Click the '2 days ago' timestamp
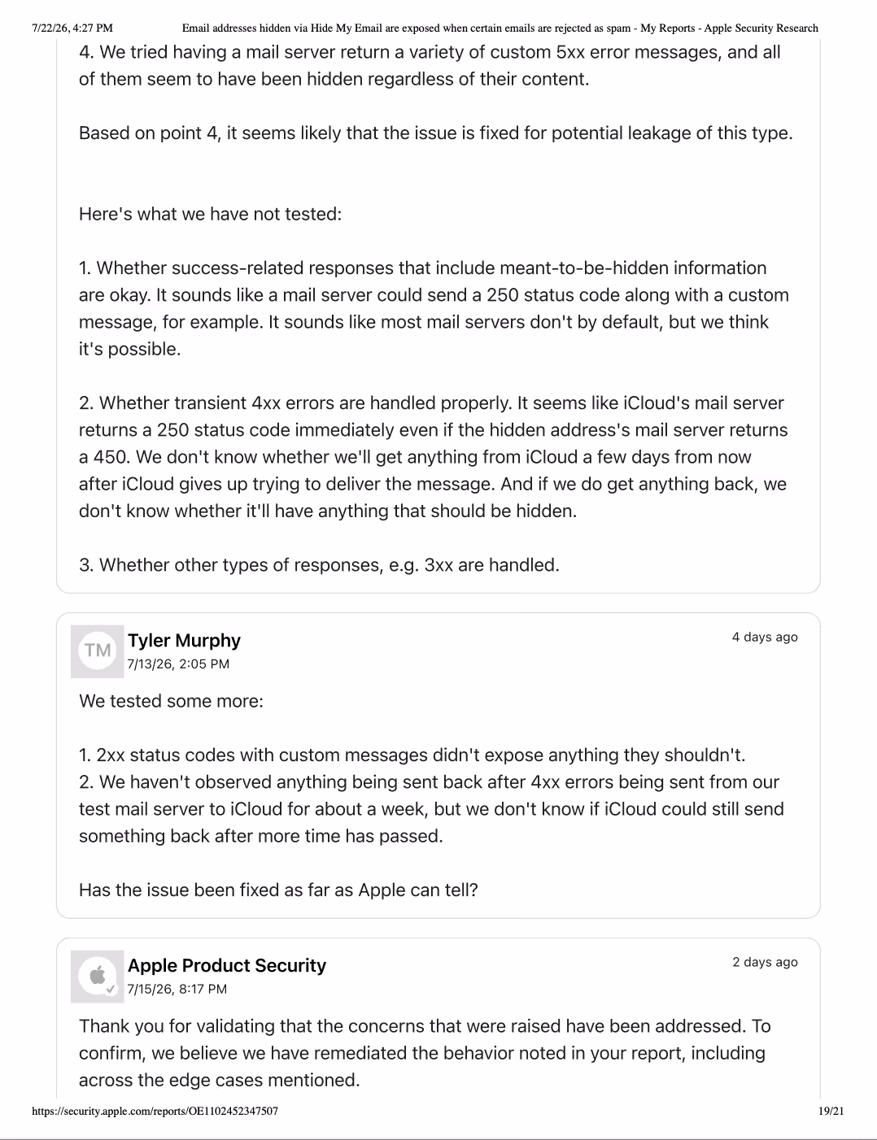 pos(765,962)
